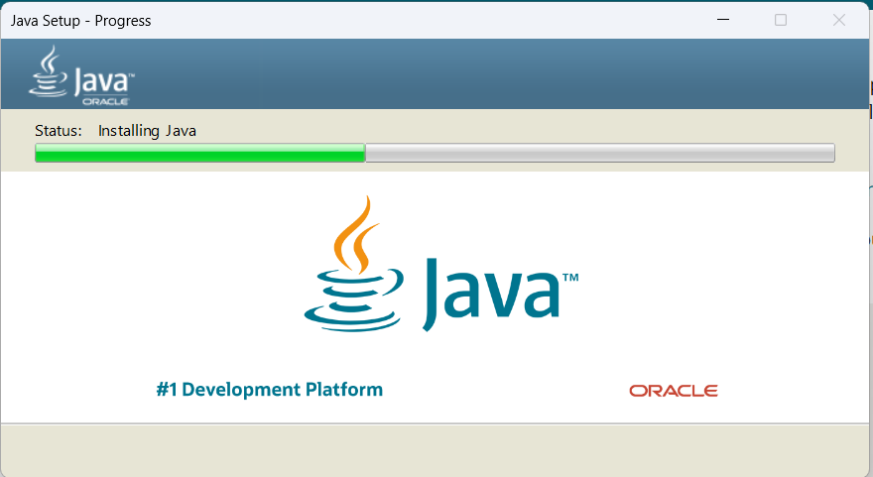Click the empty blue header banner area
Screen dimensions: 873x477
[x=496, y=74]
